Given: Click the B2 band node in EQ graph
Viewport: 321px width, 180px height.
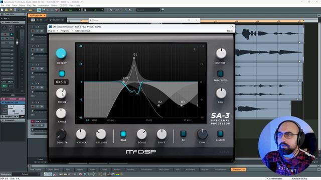Looking at the screenshot, I should (158, 105).
